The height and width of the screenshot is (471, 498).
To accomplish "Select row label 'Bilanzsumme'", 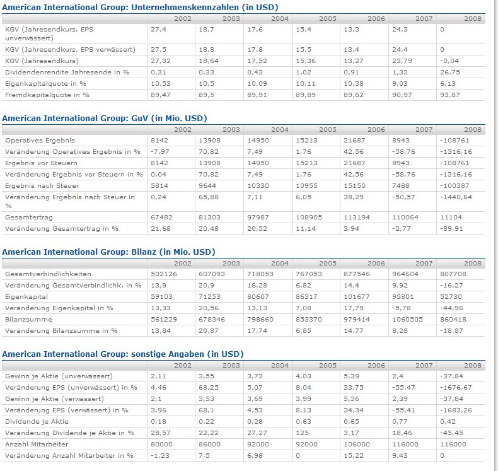I will pos(28,320).
